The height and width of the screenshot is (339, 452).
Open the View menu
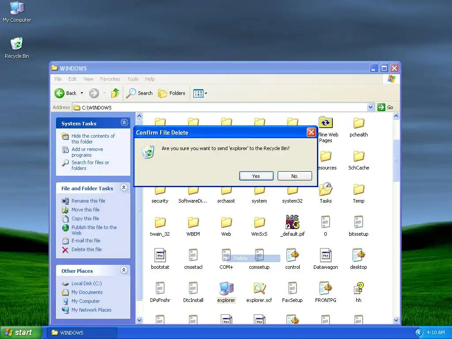point(88,79)
